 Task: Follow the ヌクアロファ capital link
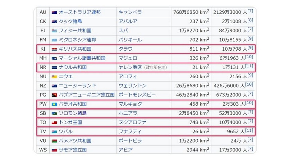point(132,122)
